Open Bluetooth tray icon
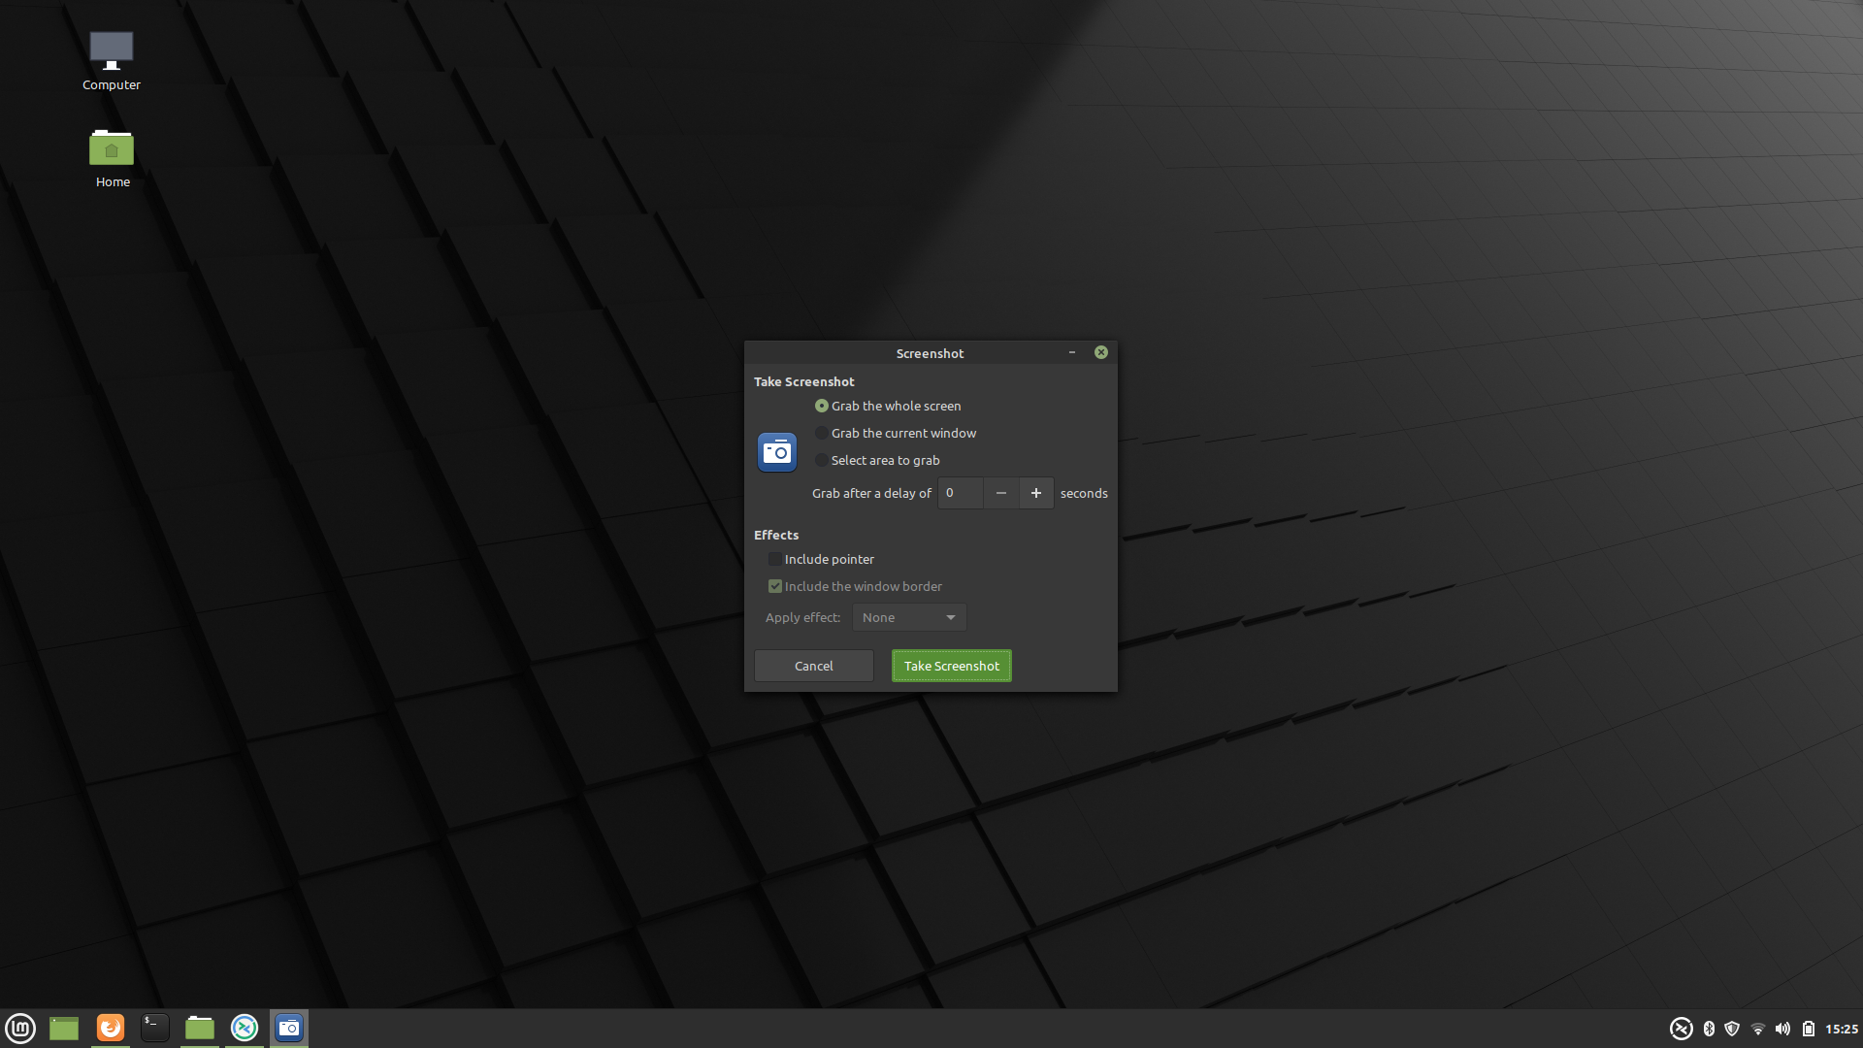 tap(1709, 1029)
